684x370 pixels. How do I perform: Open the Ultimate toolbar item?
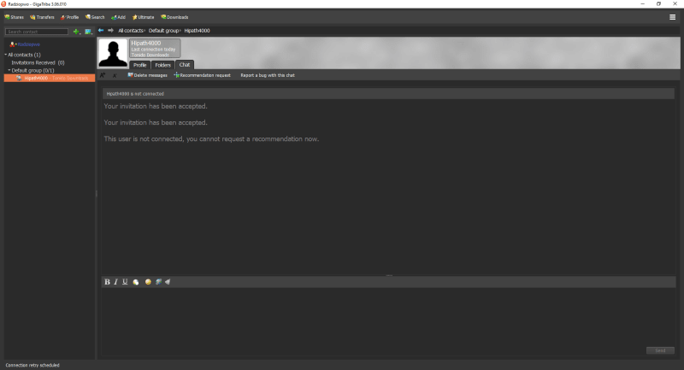coord(143,17)
